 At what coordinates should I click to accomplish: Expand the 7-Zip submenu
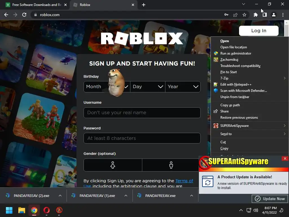coord(249,78)
